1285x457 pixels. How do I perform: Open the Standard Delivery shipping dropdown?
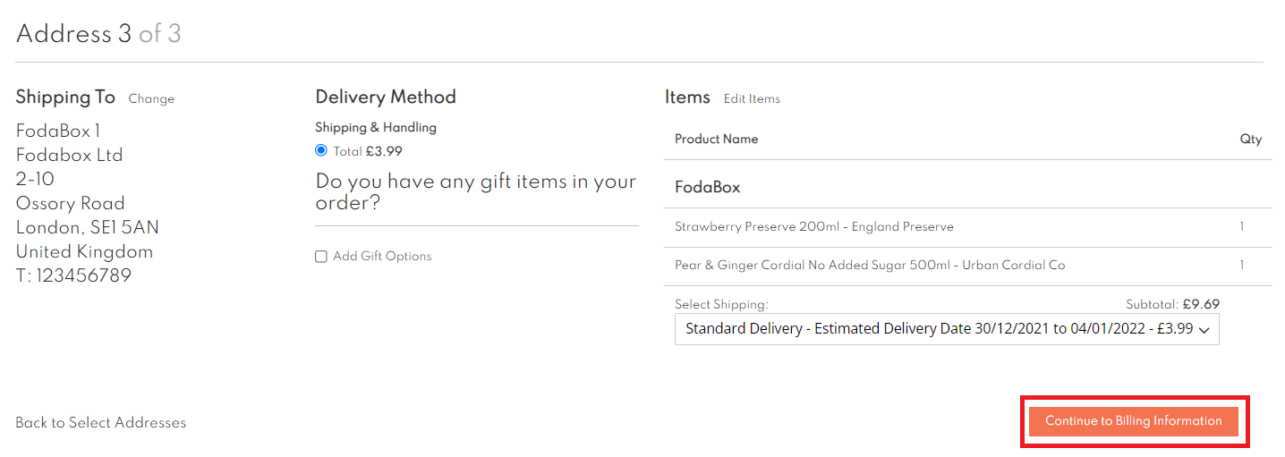pos(940,328)
